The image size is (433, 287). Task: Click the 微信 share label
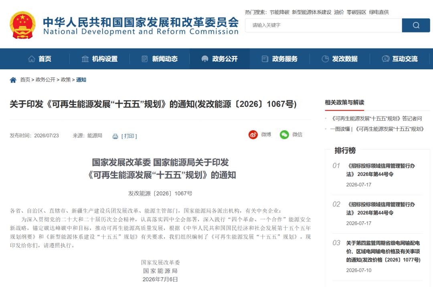[297, 134]
